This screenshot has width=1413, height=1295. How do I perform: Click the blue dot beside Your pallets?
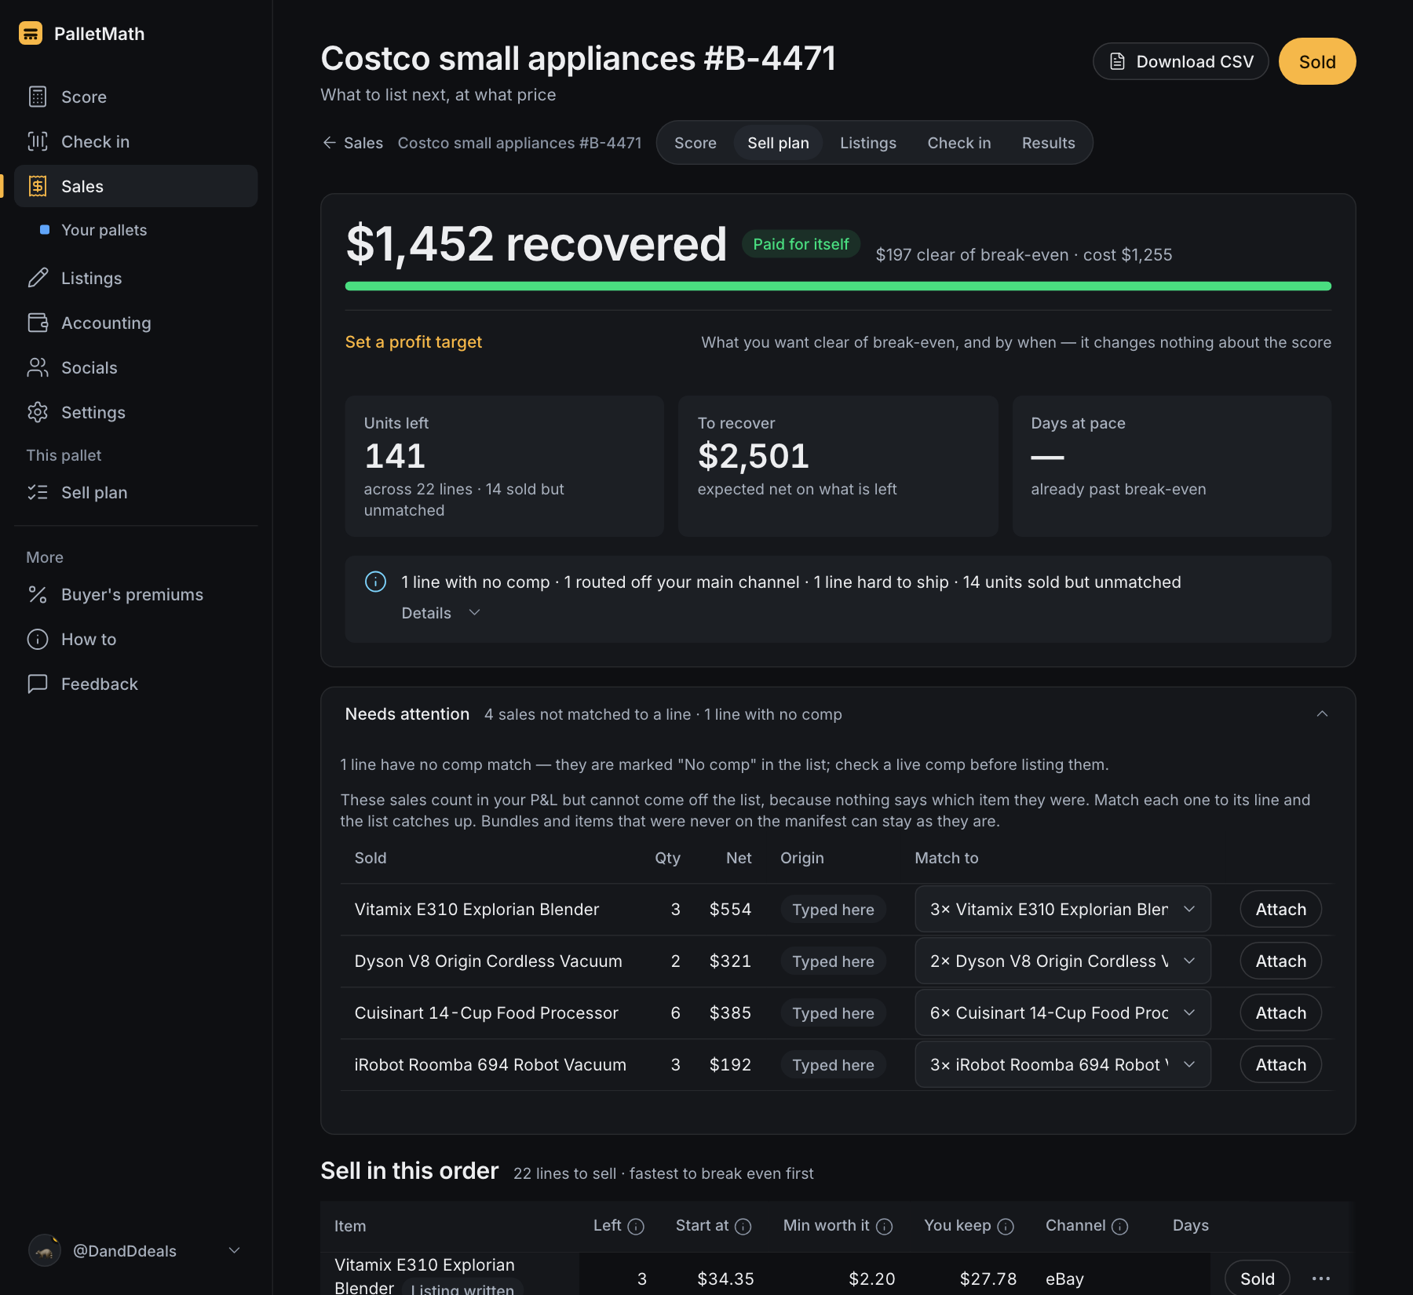(45, 229)
